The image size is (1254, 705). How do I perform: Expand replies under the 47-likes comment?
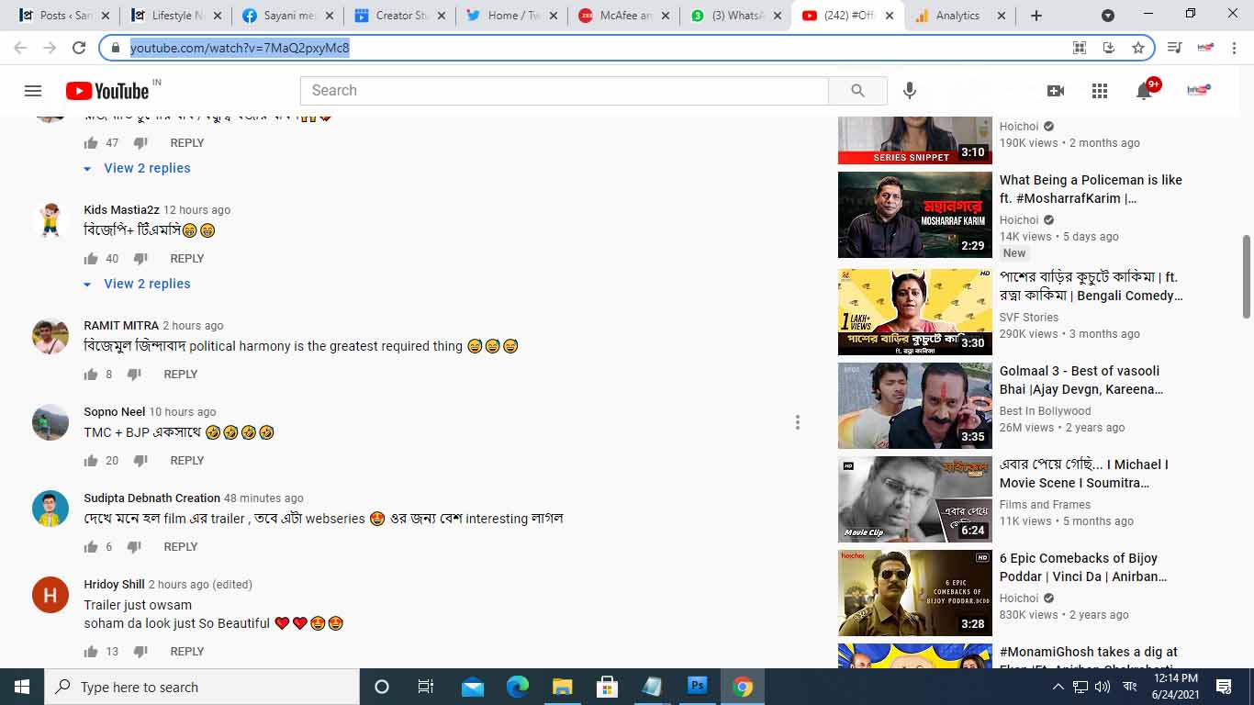point(137,168)
